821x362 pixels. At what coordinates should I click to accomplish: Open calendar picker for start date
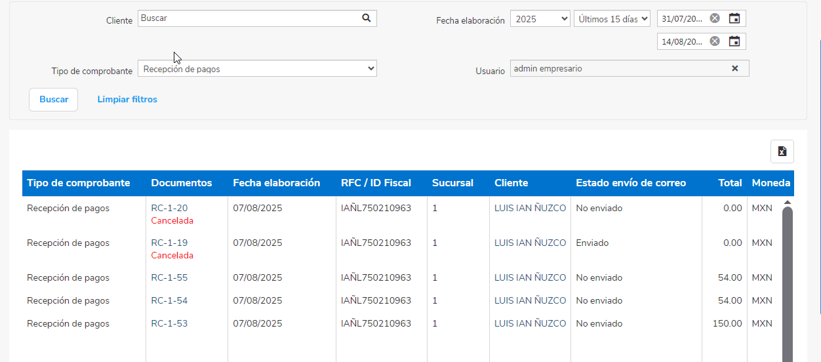coord(734,18)
